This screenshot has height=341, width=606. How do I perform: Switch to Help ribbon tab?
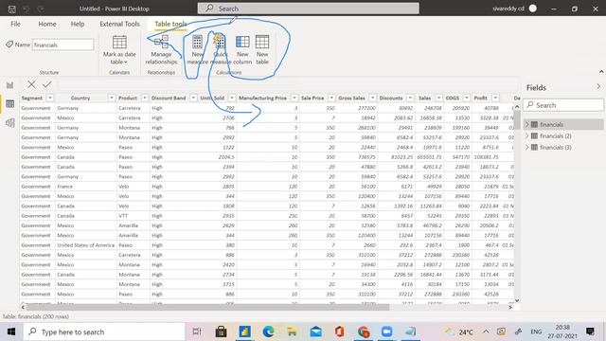[x=78, y=24]
